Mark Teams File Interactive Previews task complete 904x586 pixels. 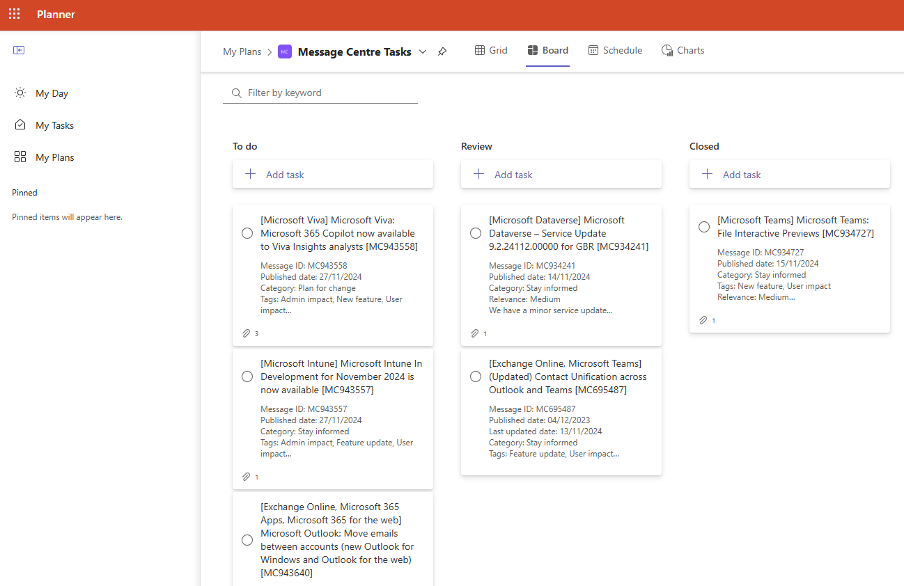[704, 227]
